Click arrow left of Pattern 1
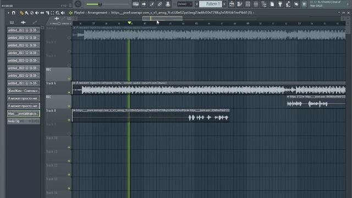Screen dimensions: 352x198 [197, 4]
